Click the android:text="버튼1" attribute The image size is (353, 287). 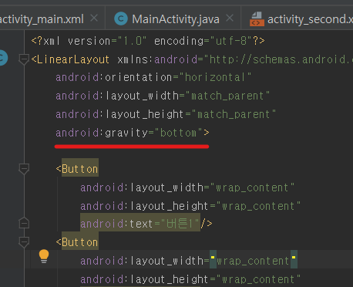140,224
